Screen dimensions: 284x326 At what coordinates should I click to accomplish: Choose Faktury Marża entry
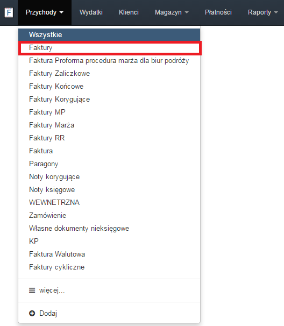coord(109,125)
